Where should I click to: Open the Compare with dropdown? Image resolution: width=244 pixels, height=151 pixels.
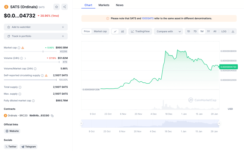pyautogui.click(x=168, y=31)
